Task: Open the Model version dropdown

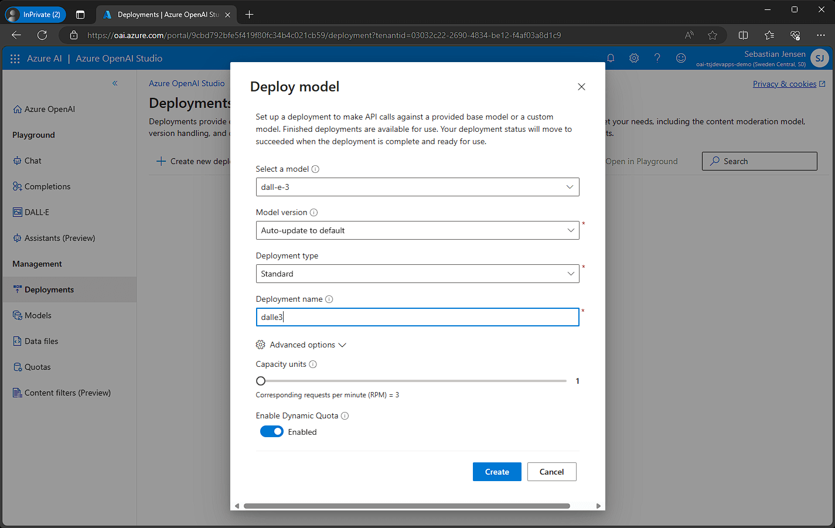Action: click(417, 230)
